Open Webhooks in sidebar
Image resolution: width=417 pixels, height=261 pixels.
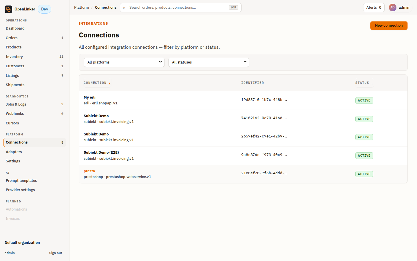point(35,114)
